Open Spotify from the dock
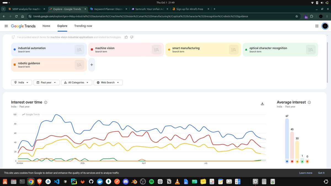 point(151,181)
